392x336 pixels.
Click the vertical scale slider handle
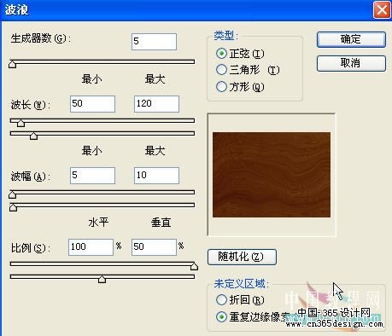[x=102, y=279]
